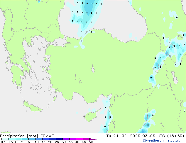Screen dimensions: 186x143
Task: Click the 'ECMWF' model label
Action: click(x=47, y=136)
